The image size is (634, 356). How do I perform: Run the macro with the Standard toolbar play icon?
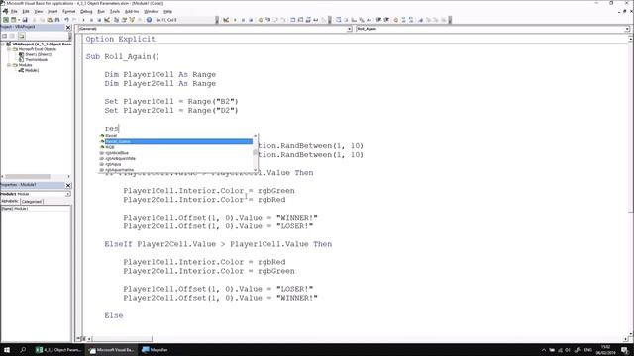coord(83,20)
